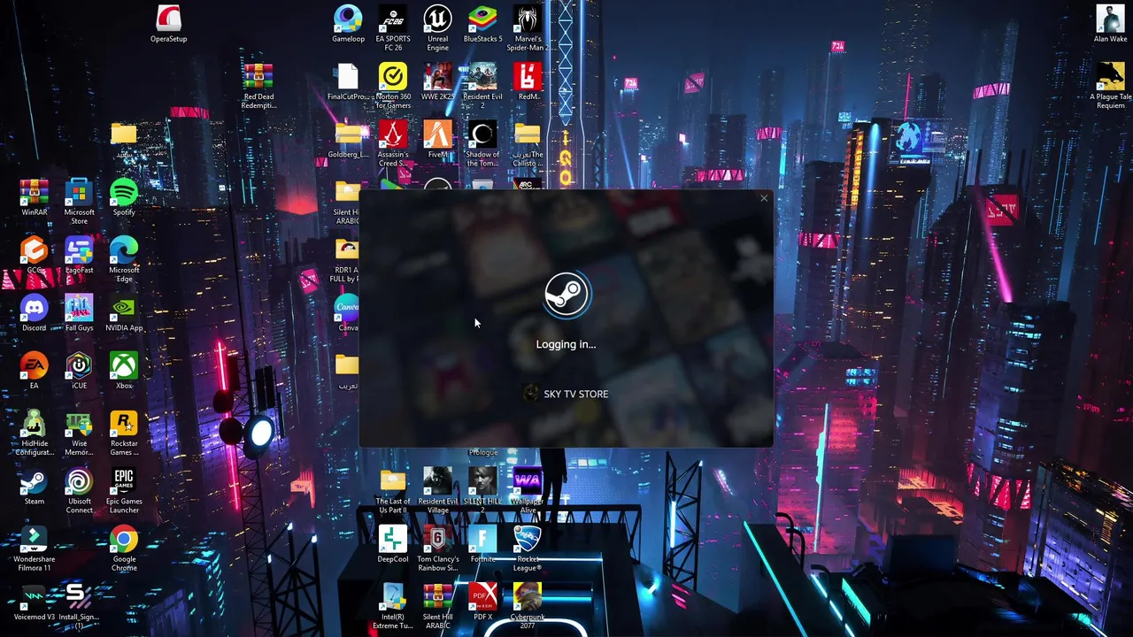Open the Microsoft Store shortcut
Image resolution: width=1133 pixels, height=637 pixels.
pos(79,202)
